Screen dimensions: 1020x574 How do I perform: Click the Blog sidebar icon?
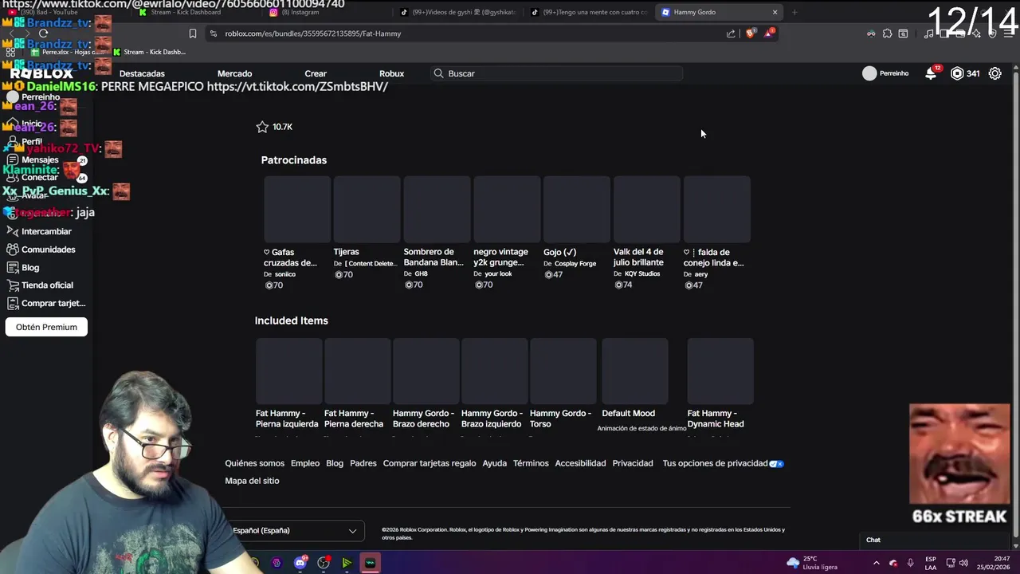coord(13,268)
